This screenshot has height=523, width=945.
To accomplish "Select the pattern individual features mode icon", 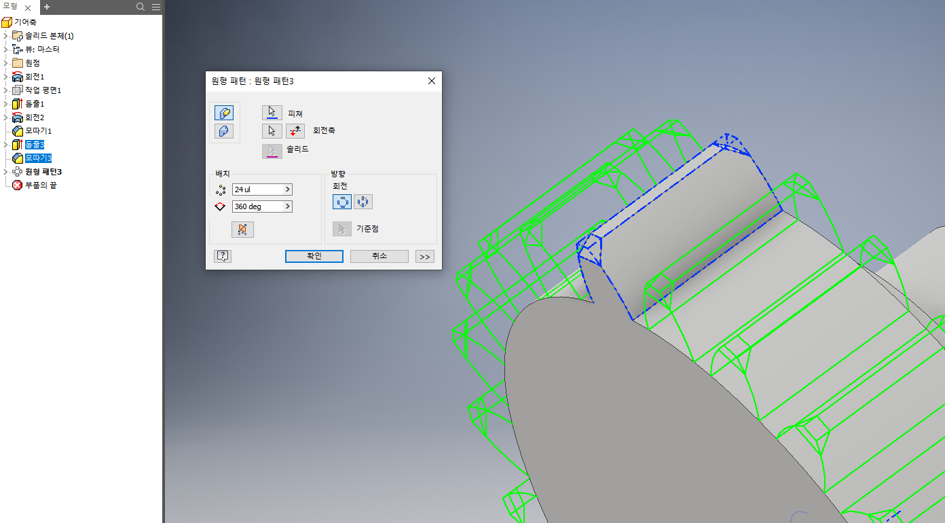I will pos(224,113).
